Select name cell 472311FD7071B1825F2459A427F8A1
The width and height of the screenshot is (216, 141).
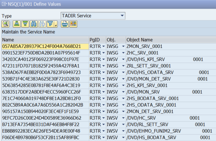tap(45, 66)
